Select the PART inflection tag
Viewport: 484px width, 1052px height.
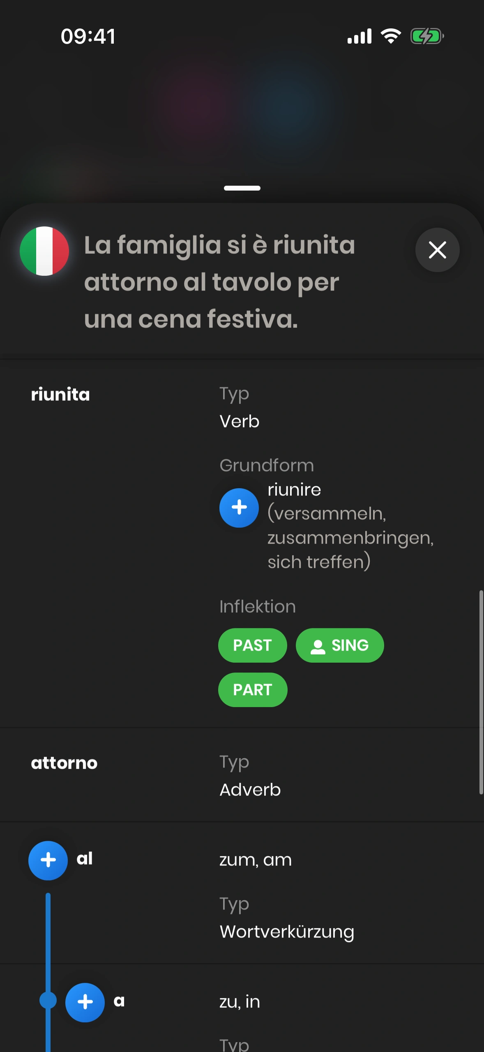(253, 690)
